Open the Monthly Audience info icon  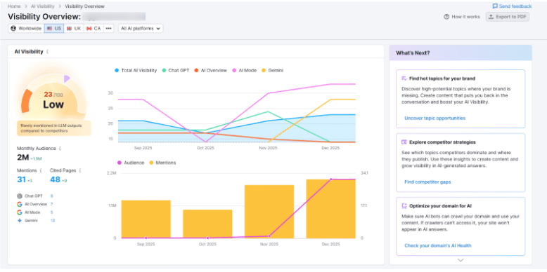[60, 149]
